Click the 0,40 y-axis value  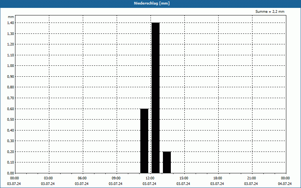coord(11,130)
